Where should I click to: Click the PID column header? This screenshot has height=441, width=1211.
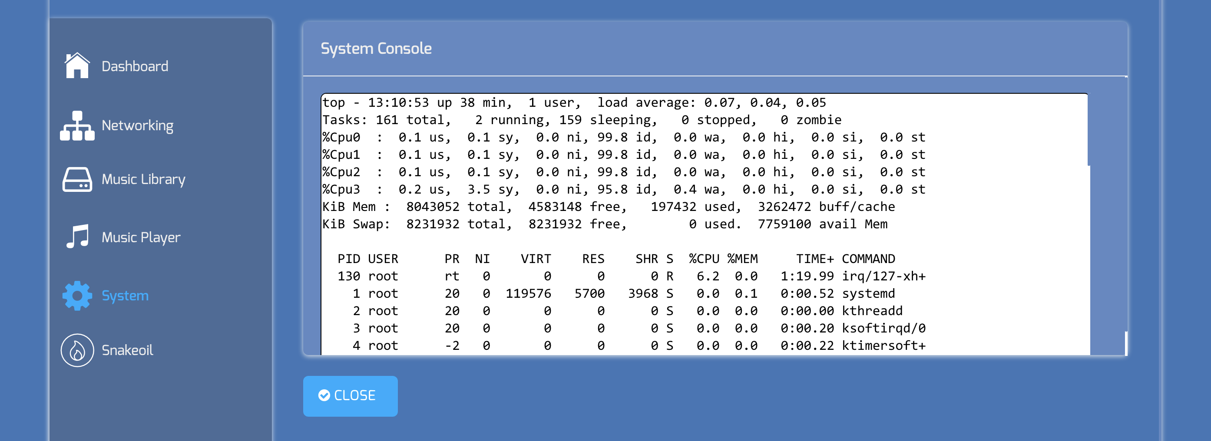click(349, 259)
